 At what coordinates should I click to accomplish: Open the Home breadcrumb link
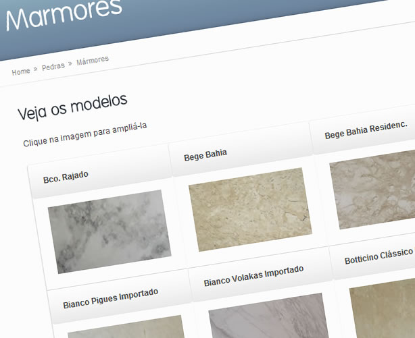coord(21,72)
